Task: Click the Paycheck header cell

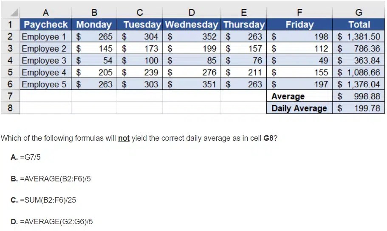Action: pos(46,25)
